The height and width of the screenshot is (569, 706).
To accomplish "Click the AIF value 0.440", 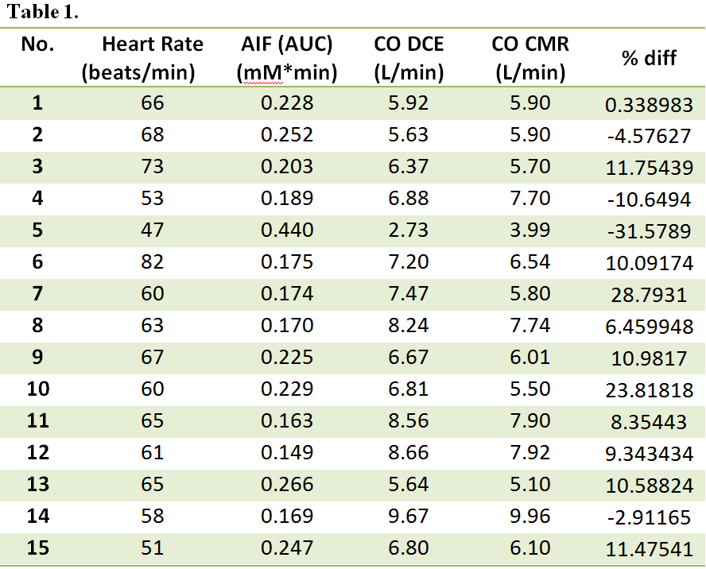I will [x=287, y=230].
